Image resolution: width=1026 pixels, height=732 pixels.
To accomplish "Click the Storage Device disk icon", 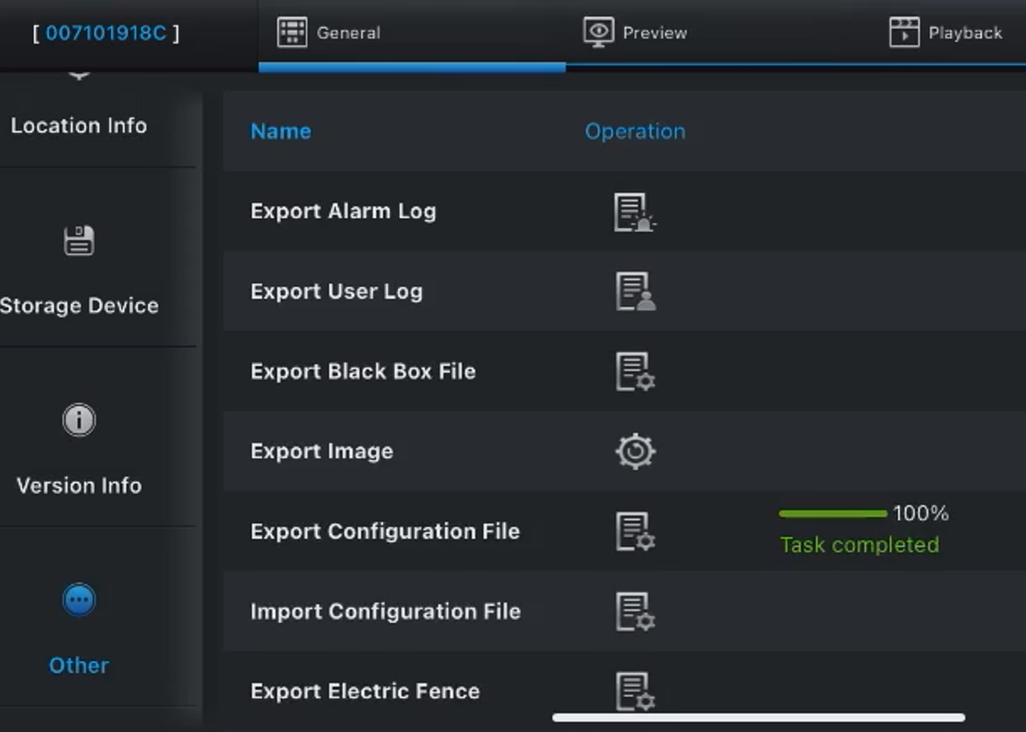I will [x=77, y=240].
